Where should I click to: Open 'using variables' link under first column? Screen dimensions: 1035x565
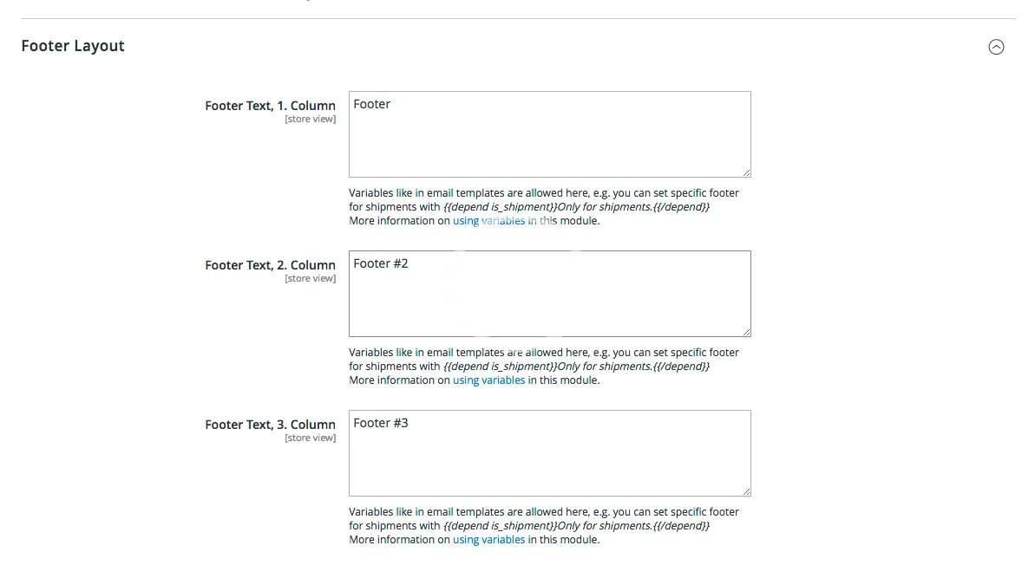tap(488, 221)
